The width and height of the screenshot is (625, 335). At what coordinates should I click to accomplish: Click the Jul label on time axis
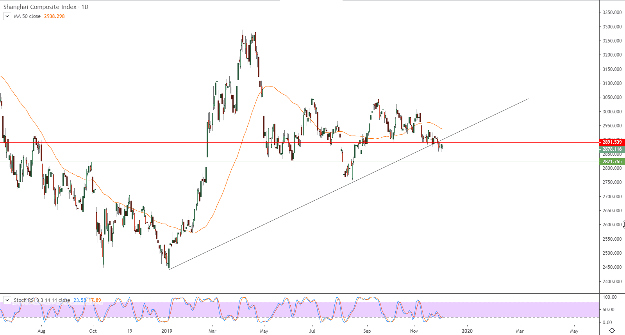(x=312, y=331)
